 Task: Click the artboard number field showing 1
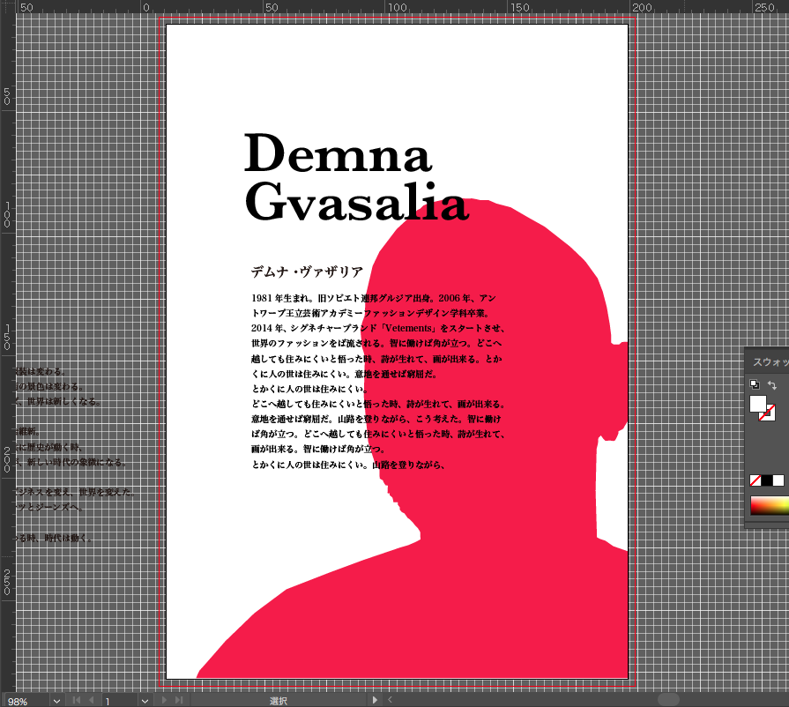click(x=120, y=701)
